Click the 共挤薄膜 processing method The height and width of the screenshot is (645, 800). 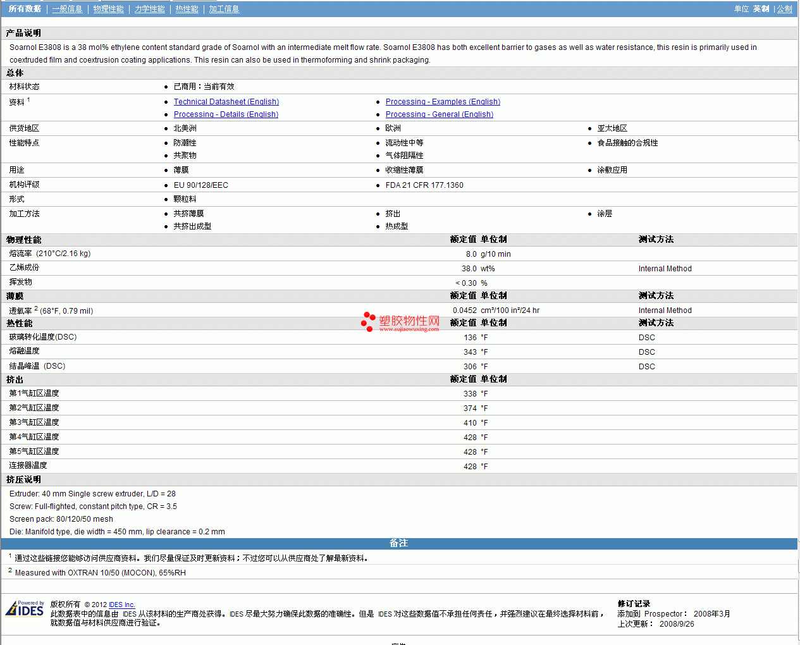(x=188, y=214)
